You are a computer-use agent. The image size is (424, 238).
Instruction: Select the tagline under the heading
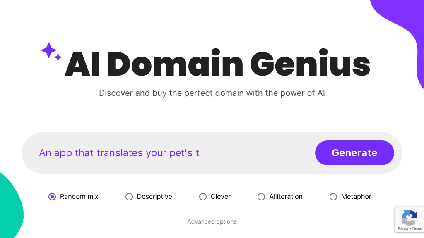[212, 93]
